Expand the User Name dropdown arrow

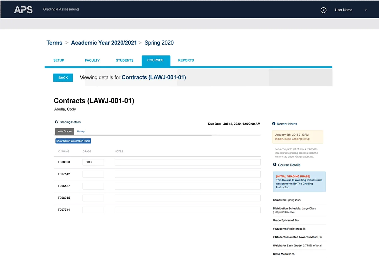[x=366, y=10]
